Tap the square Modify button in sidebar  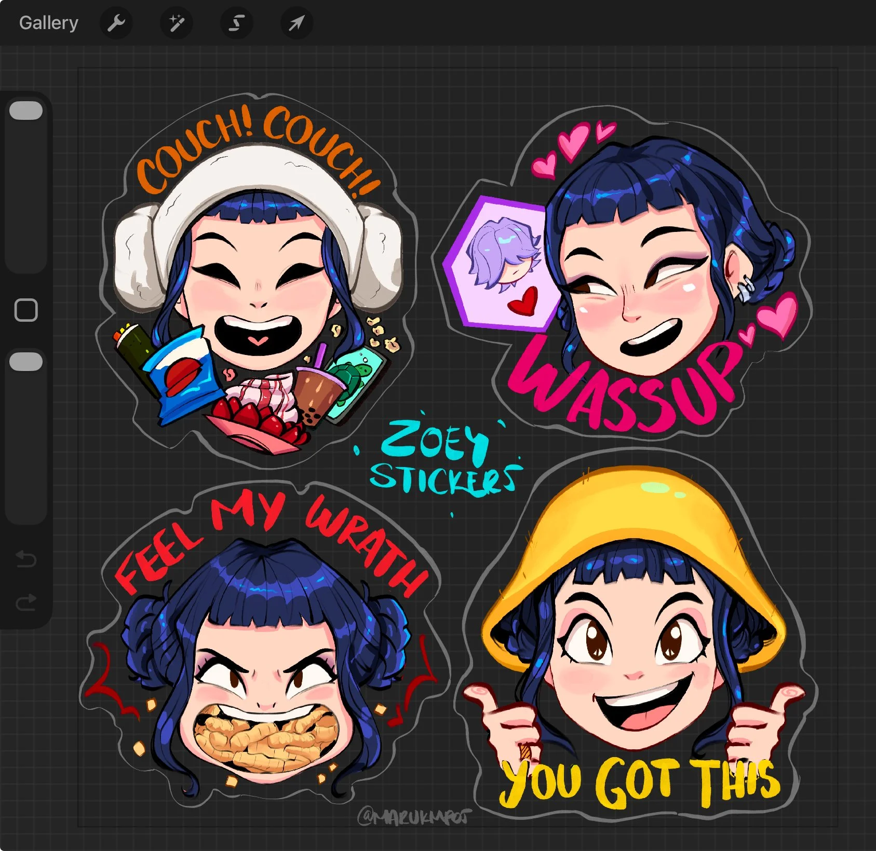(26, 310)
